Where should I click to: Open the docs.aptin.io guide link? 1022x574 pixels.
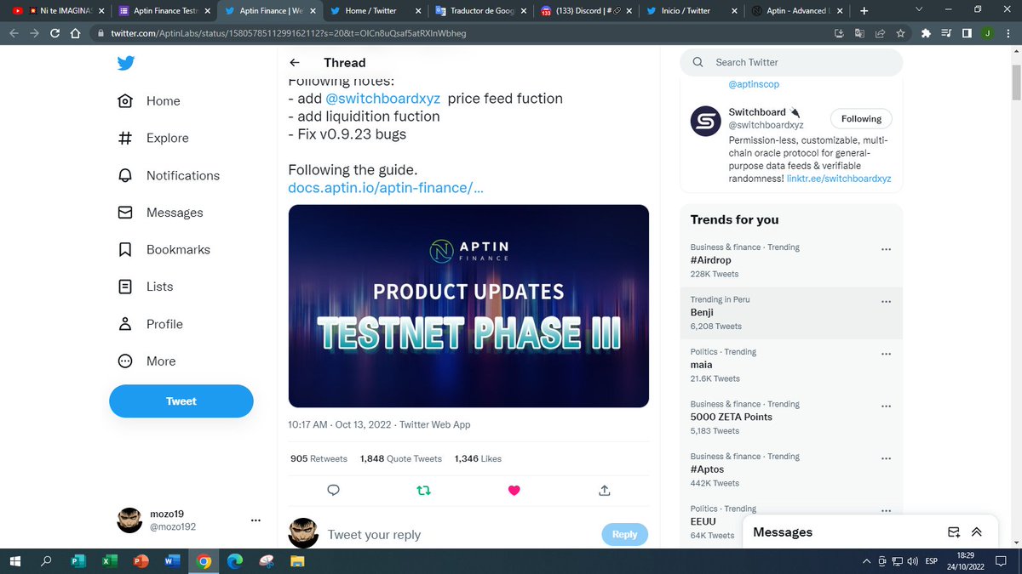(x=386, y=187)
